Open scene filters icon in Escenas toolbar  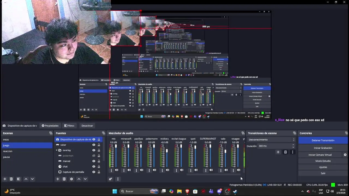pos(19,179)
